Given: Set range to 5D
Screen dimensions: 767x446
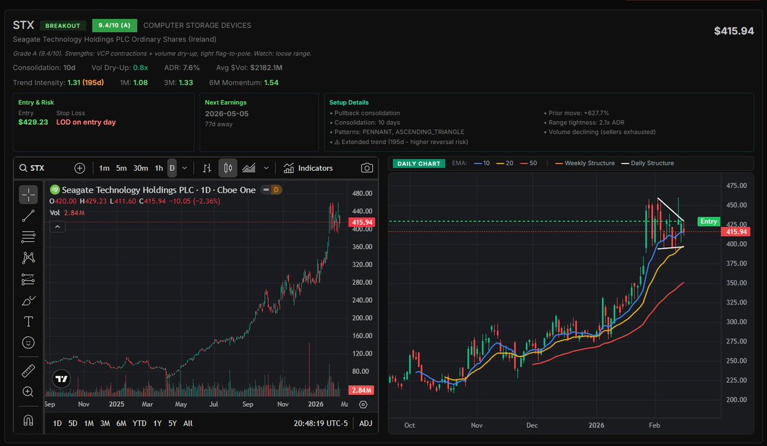Looking at the screenshot, I should click(72, 424).
